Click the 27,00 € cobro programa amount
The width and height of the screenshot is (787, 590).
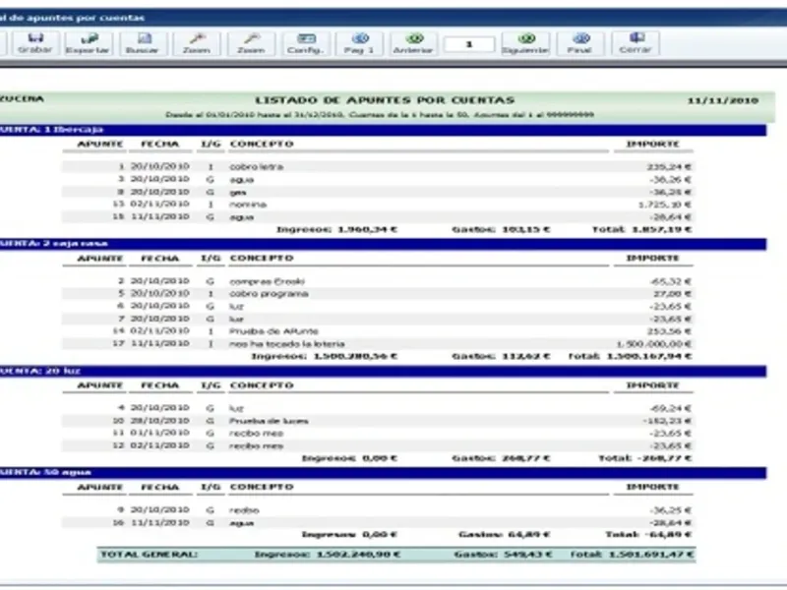point(673,294)
